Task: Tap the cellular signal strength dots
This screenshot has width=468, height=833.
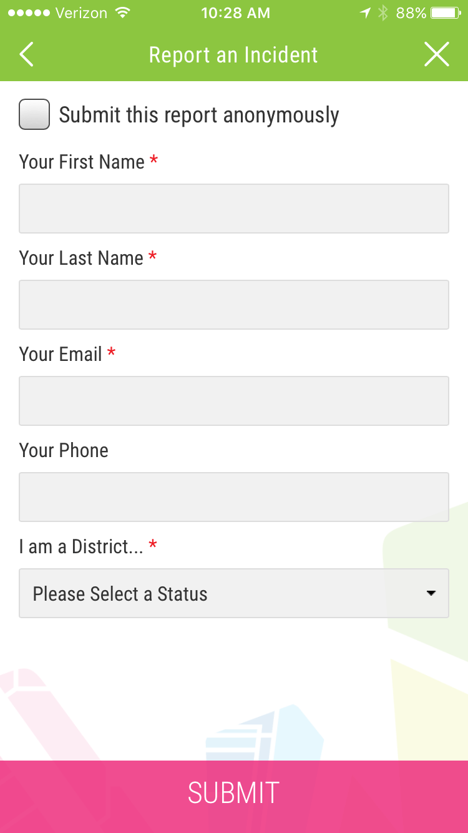Action: (x=28, y=13)
